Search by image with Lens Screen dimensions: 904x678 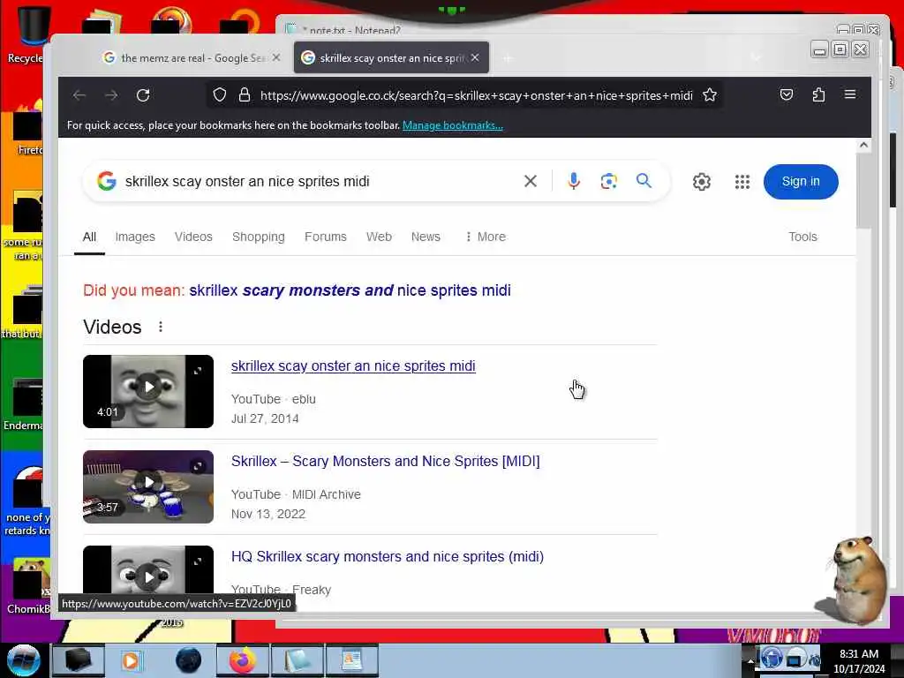609,181
